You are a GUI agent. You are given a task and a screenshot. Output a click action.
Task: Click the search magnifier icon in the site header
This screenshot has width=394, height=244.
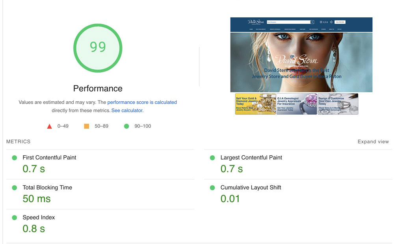(312, 22)
